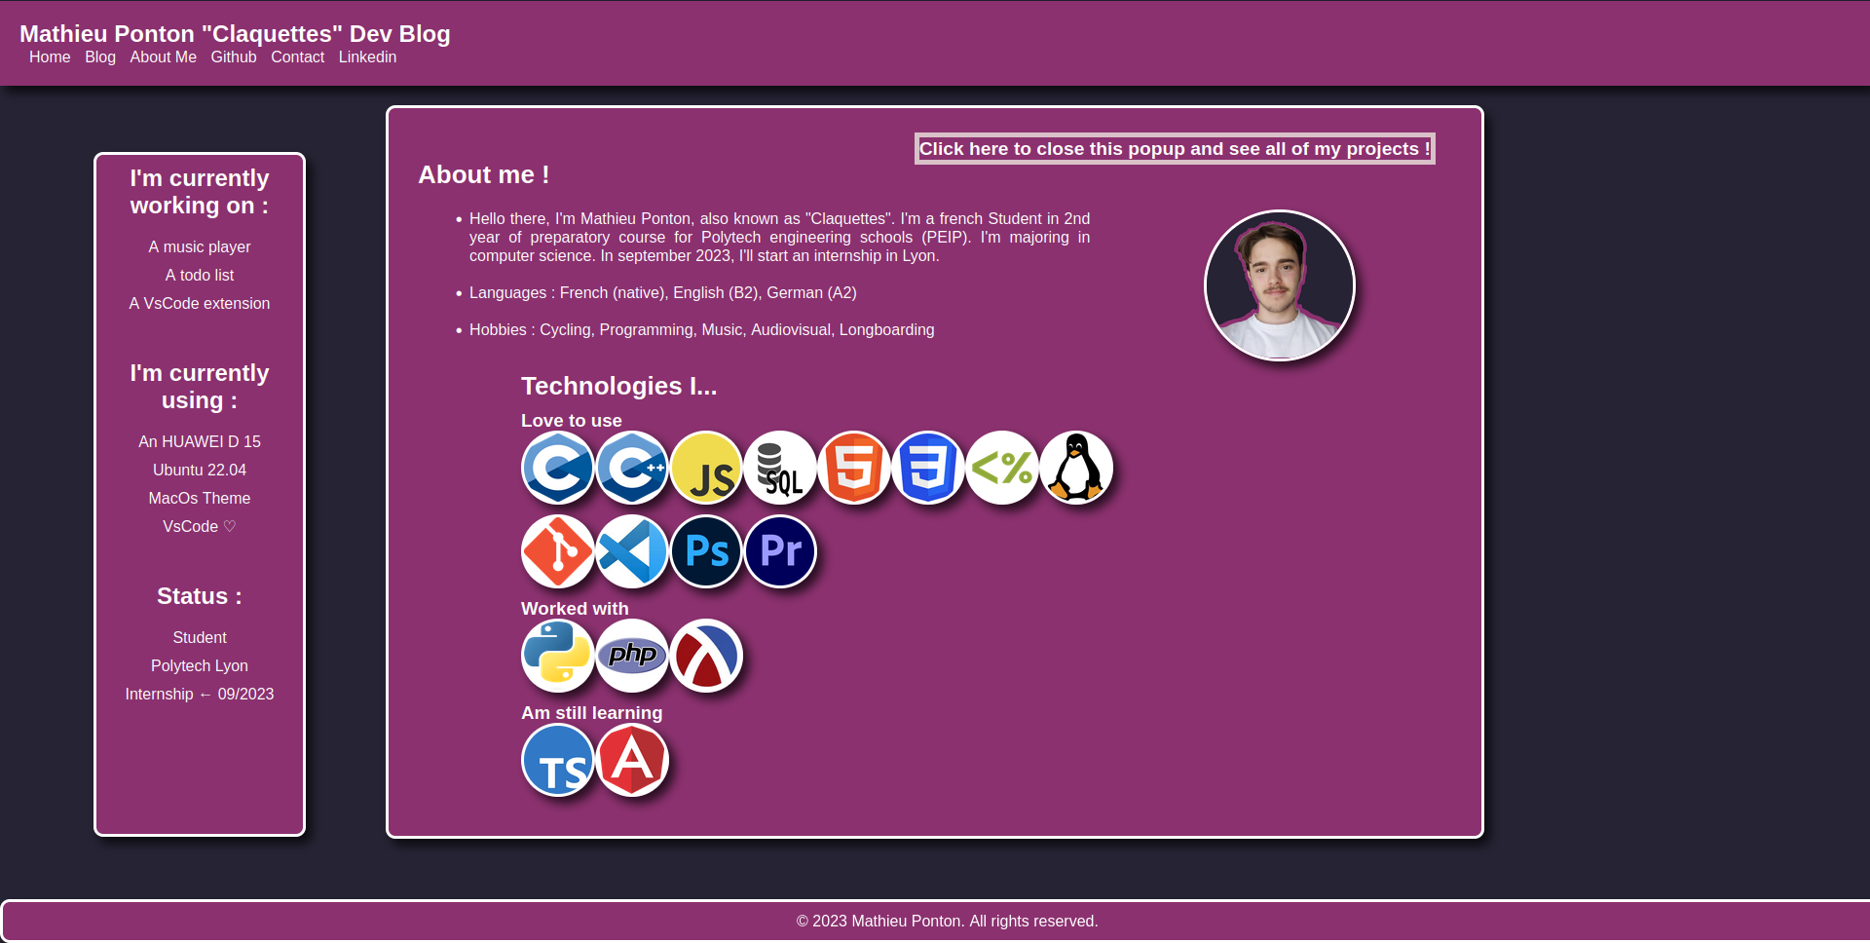This screenshot has width=1870, height=943.
Task: Click "MacOs Theme" sidebar entry
Action: pos(200,499)
